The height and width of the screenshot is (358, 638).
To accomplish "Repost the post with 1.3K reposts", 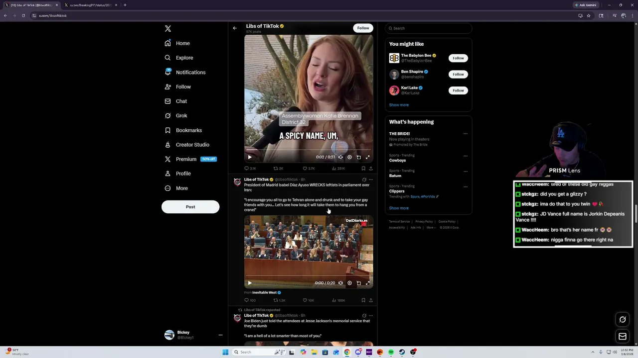I will point(279,300).
